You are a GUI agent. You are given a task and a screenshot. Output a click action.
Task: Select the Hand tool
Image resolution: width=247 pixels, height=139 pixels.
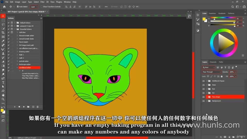pyautogui.click(x=3, y=95)
